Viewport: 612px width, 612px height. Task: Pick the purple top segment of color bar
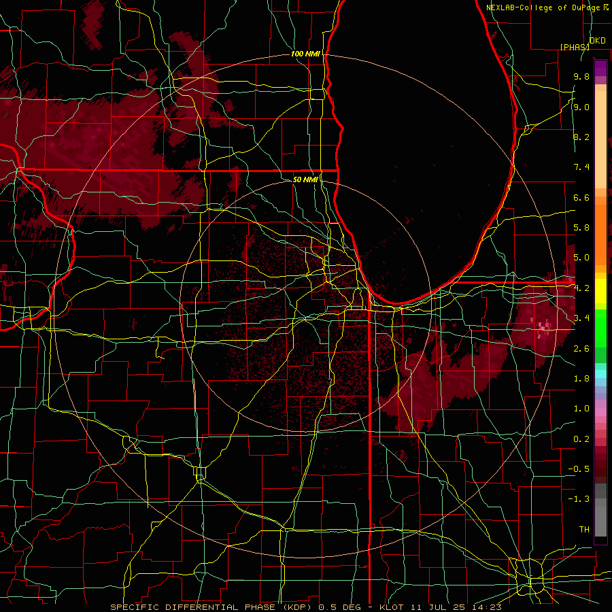click(600, 68)
